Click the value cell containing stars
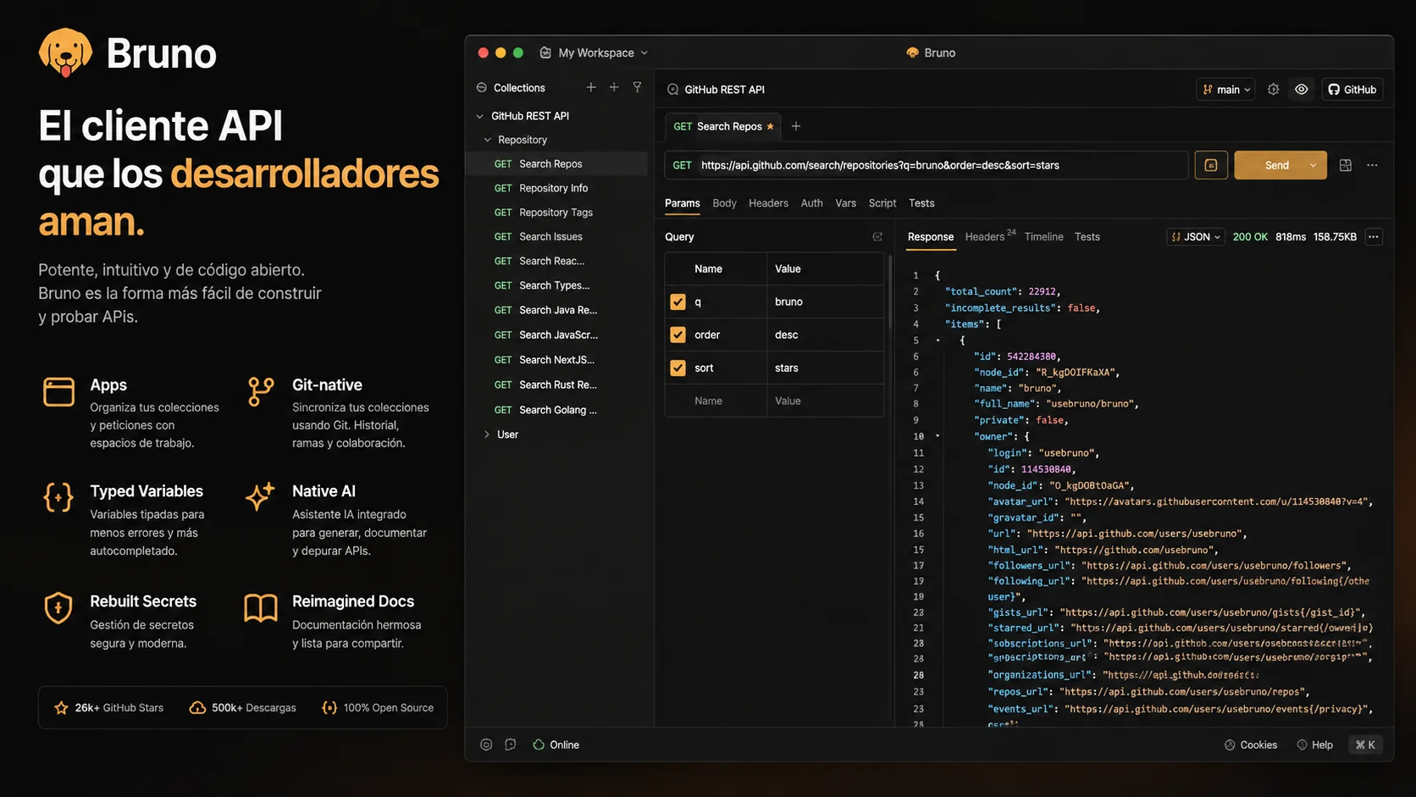The height and width of the screenshot is (797, 1416). (x=825, y=368)
